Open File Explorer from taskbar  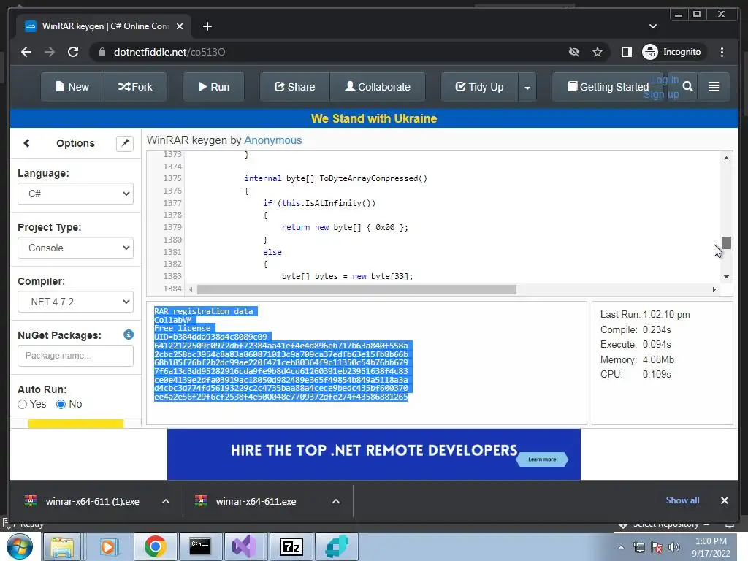(62, 546)
